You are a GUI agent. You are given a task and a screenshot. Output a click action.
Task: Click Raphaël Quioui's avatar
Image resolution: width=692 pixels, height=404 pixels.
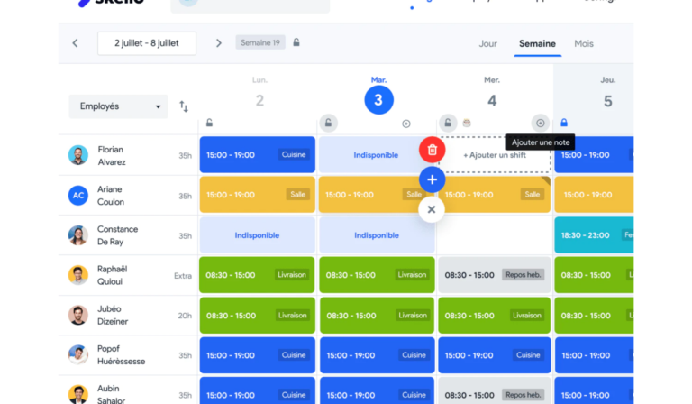pos(78,275)
